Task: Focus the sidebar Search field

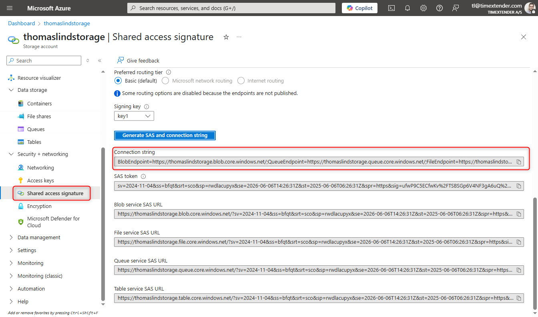Action: click(44, 61)
